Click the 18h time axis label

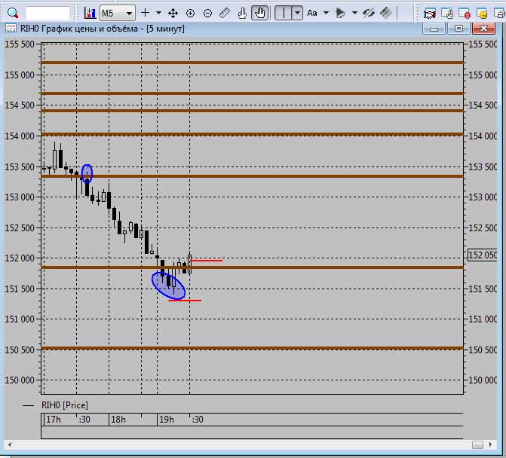pos(118,420)
